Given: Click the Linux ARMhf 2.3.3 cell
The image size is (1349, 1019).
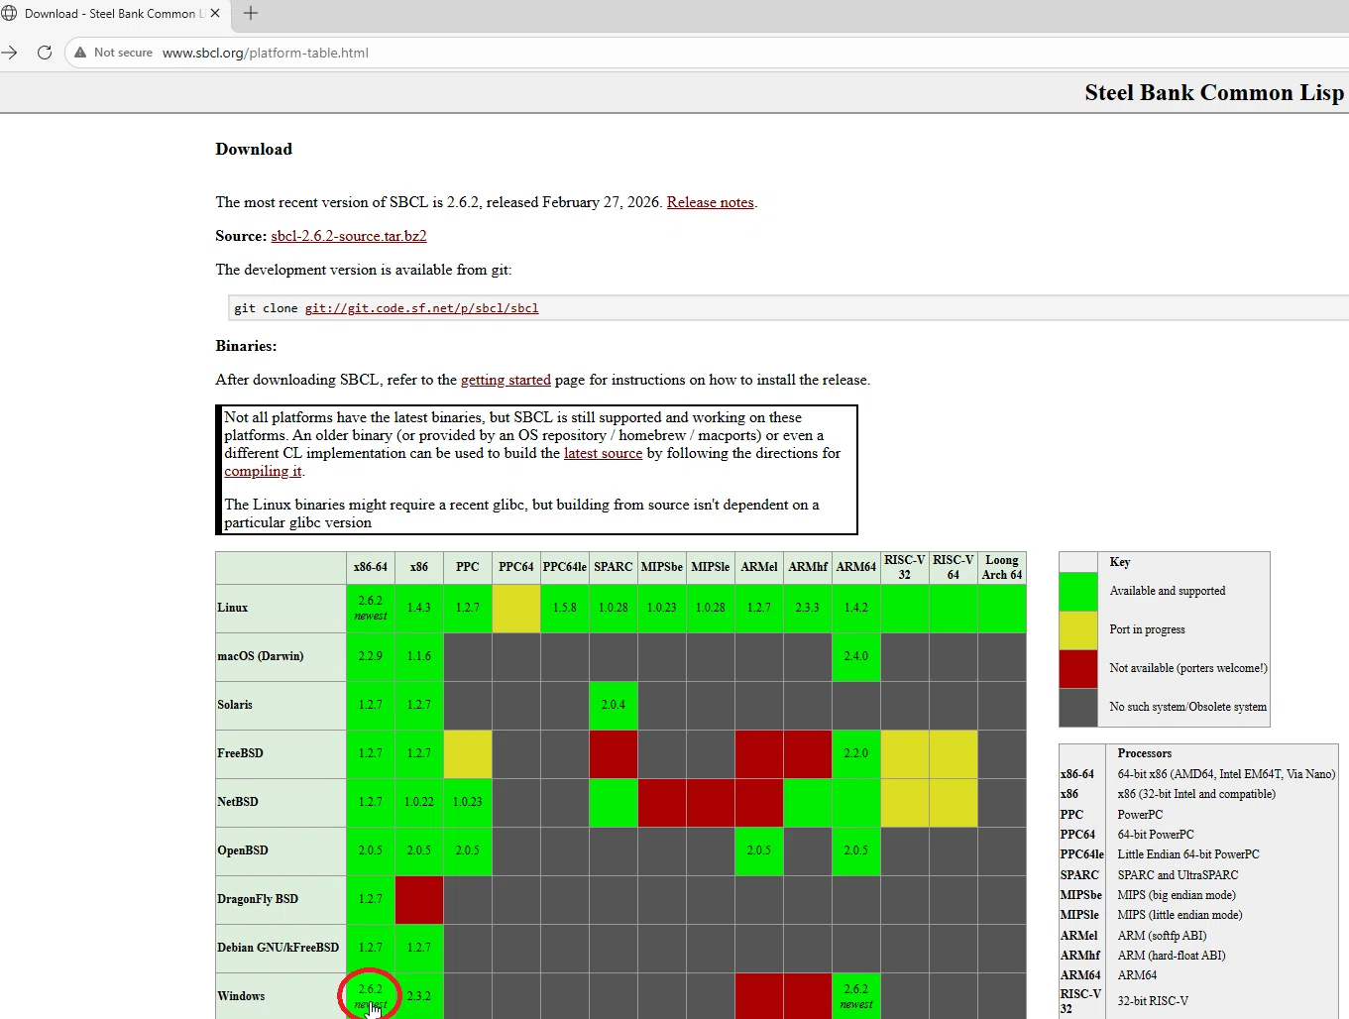Looking at the screenshot, I should (x=808, y=608).
